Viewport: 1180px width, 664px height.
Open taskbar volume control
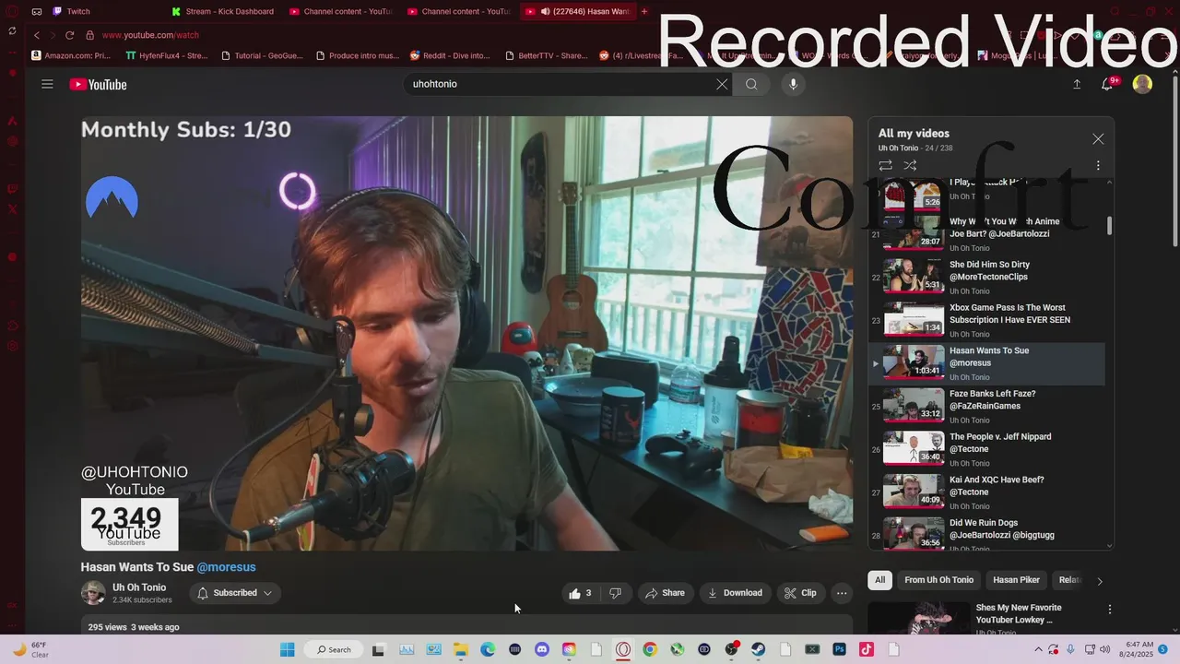(x=1104, y=649)
